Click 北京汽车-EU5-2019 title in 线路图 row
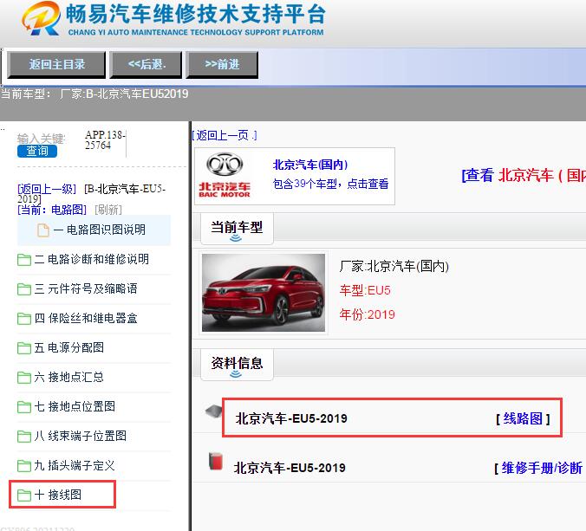This screenshot has height=531, width=586. [x=291, y=418]
